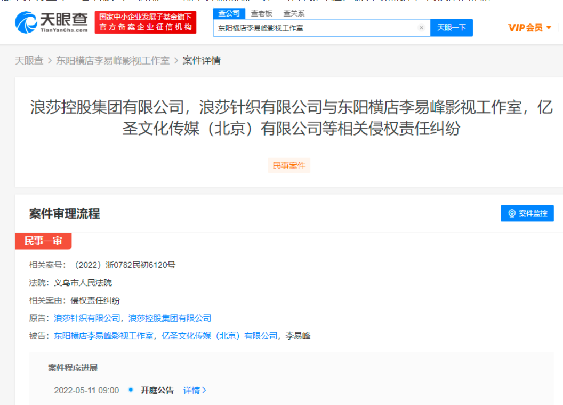
Task: Click the 案件监控 button
Action: (x=527, y=213)
